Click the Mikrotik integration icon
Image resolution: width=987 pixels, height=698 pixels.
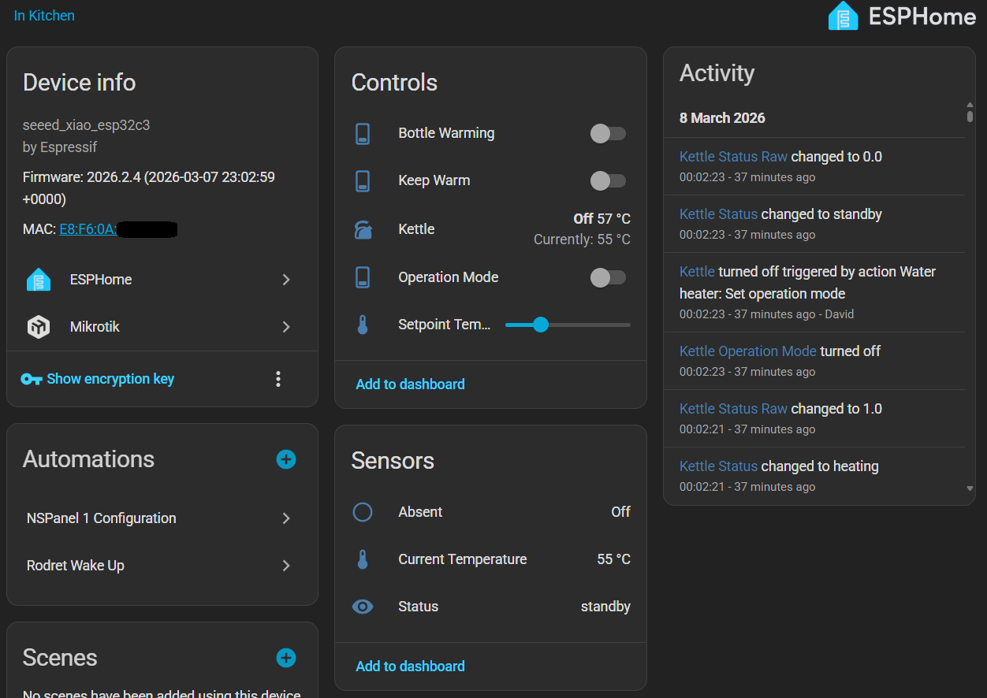39,327
